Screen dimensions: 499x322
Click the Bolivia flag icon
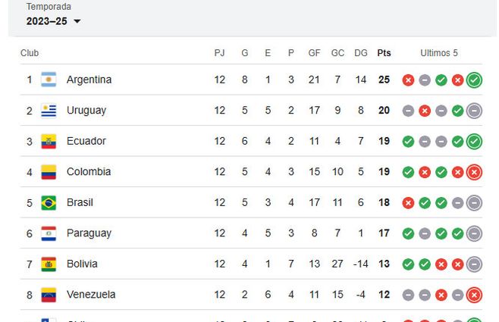click(x=49, y=264)
